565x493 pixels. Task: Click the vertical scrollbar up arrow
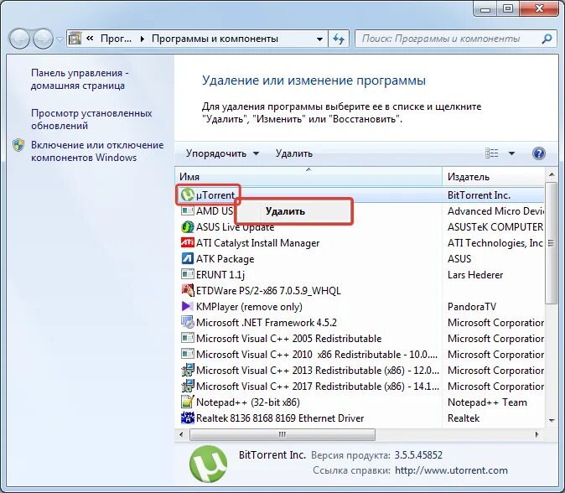(552, 174)
